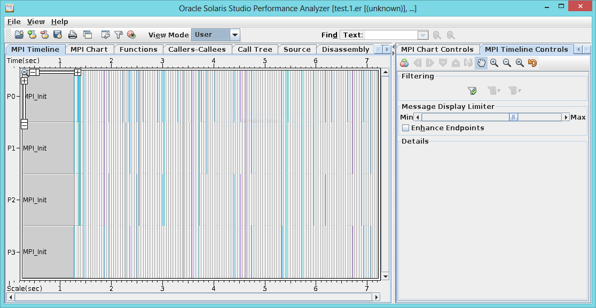Expand the Find Text combo box
The height and width of the screenshot is (308, 596).
click(x=423, y=35)
